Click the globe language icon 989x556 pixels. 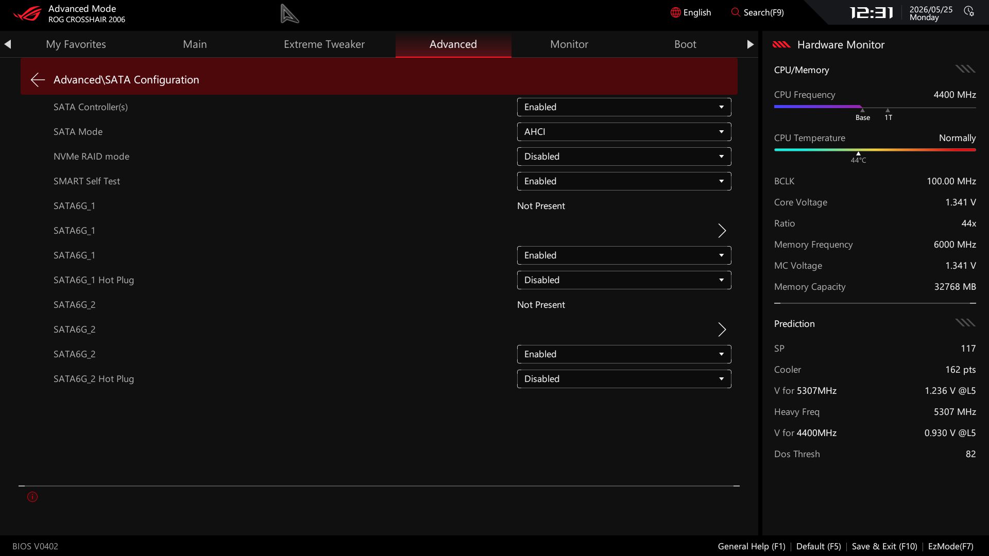coord(675,12)
